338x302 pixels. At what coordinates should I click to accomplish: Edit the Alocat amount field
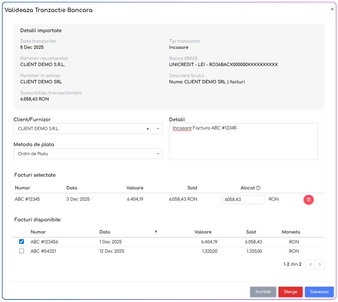click(243, 200)
